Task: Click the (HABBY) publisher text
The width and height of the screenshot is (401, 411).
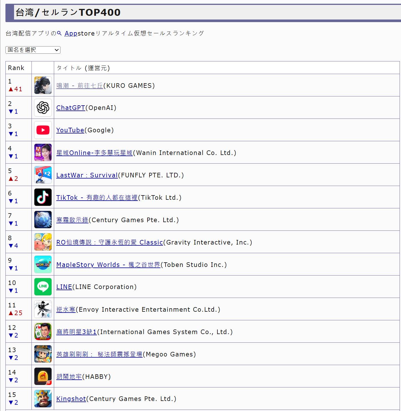Action: (x=97, y=377)
